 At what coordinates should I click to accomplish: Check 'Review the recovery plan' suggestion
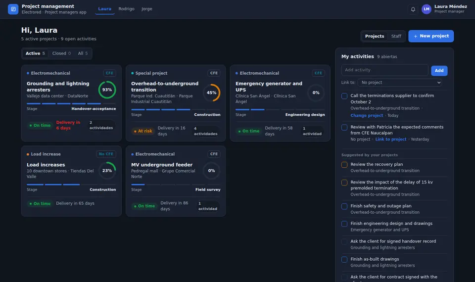click(344, 165)
